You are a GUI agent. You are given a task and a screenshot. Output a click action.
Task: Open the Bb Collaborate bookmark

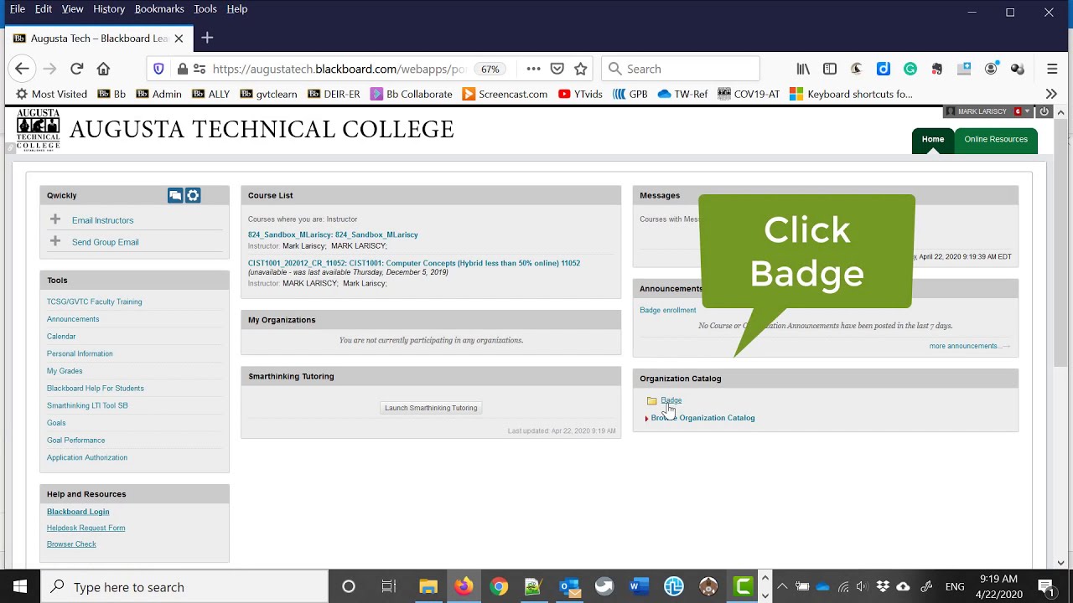pos(412,94)
